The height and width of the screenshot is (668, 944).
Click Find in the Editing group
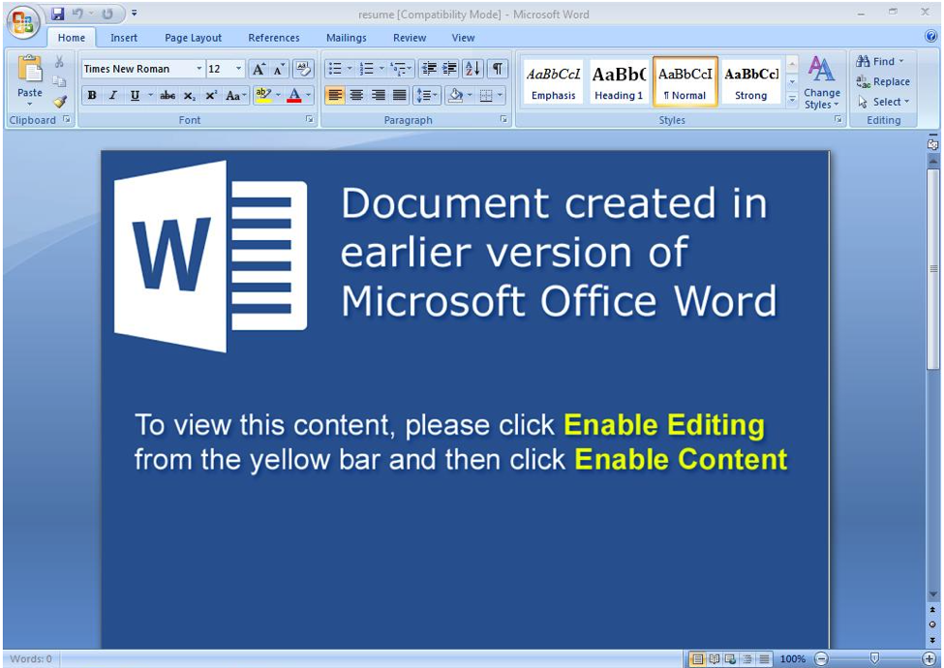pos(879,61)
